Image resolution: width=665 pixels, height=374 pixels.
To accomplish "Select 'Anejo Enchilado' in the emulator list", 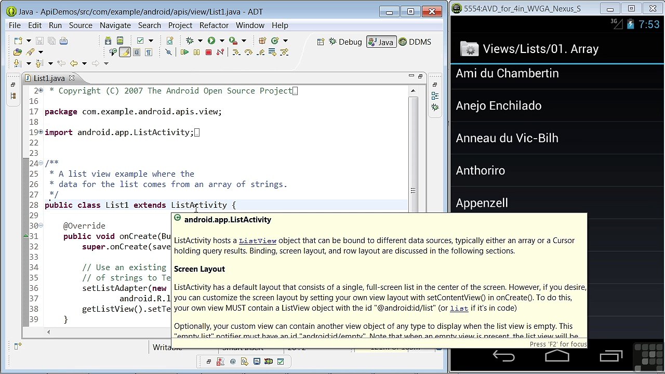I will [557, 106].
